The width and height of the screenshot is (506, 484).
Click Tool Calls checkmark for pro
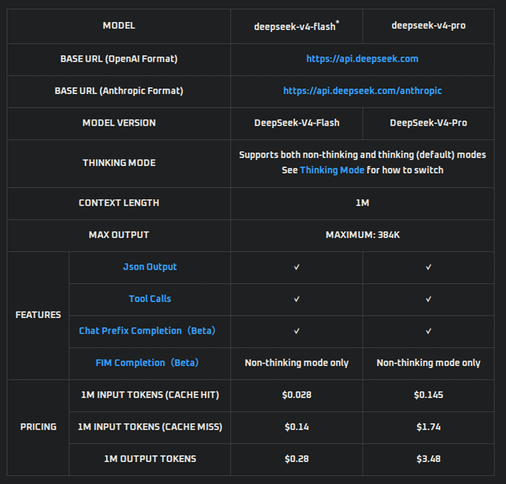(x=429, y=299)
